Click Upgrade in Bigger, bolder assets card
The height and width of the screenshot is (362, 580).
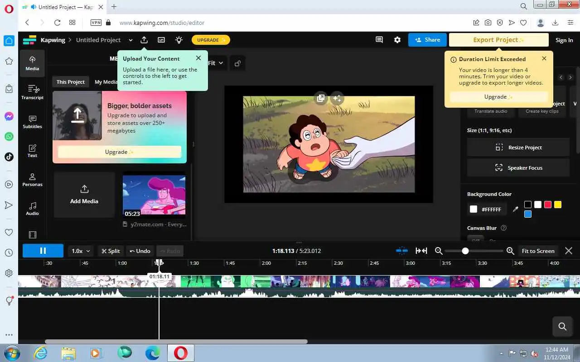click(x=120, y=152)
